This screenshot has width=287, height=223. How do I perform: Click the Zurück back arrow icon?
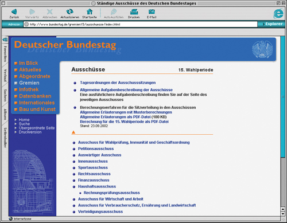click(14, 12)
